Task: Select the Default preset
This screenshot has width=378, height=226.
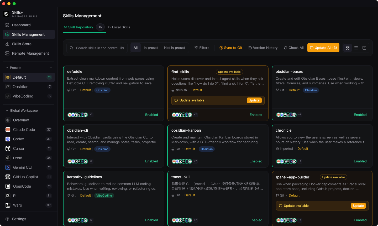Action: click(x=29, y=77)
